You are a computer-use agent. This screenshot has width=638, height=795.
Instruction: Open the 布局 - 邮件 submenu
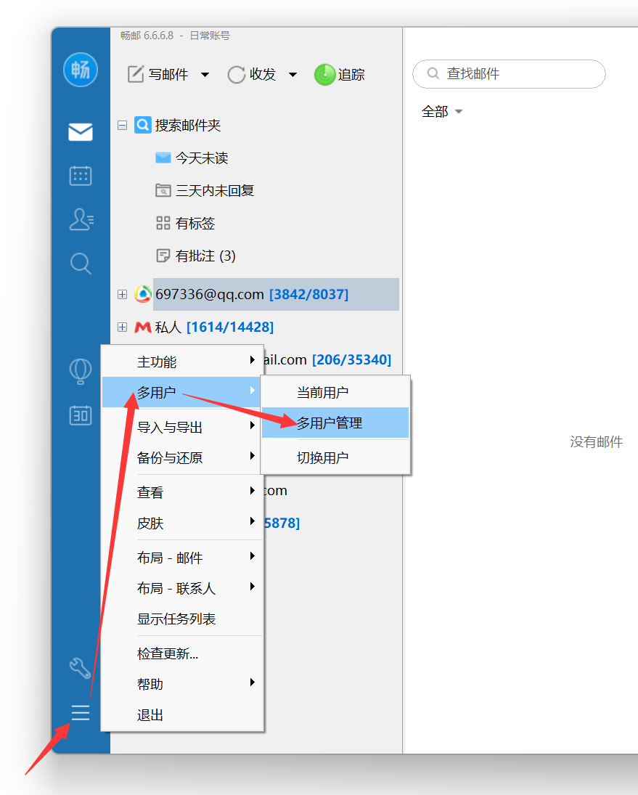pos(182,558)
